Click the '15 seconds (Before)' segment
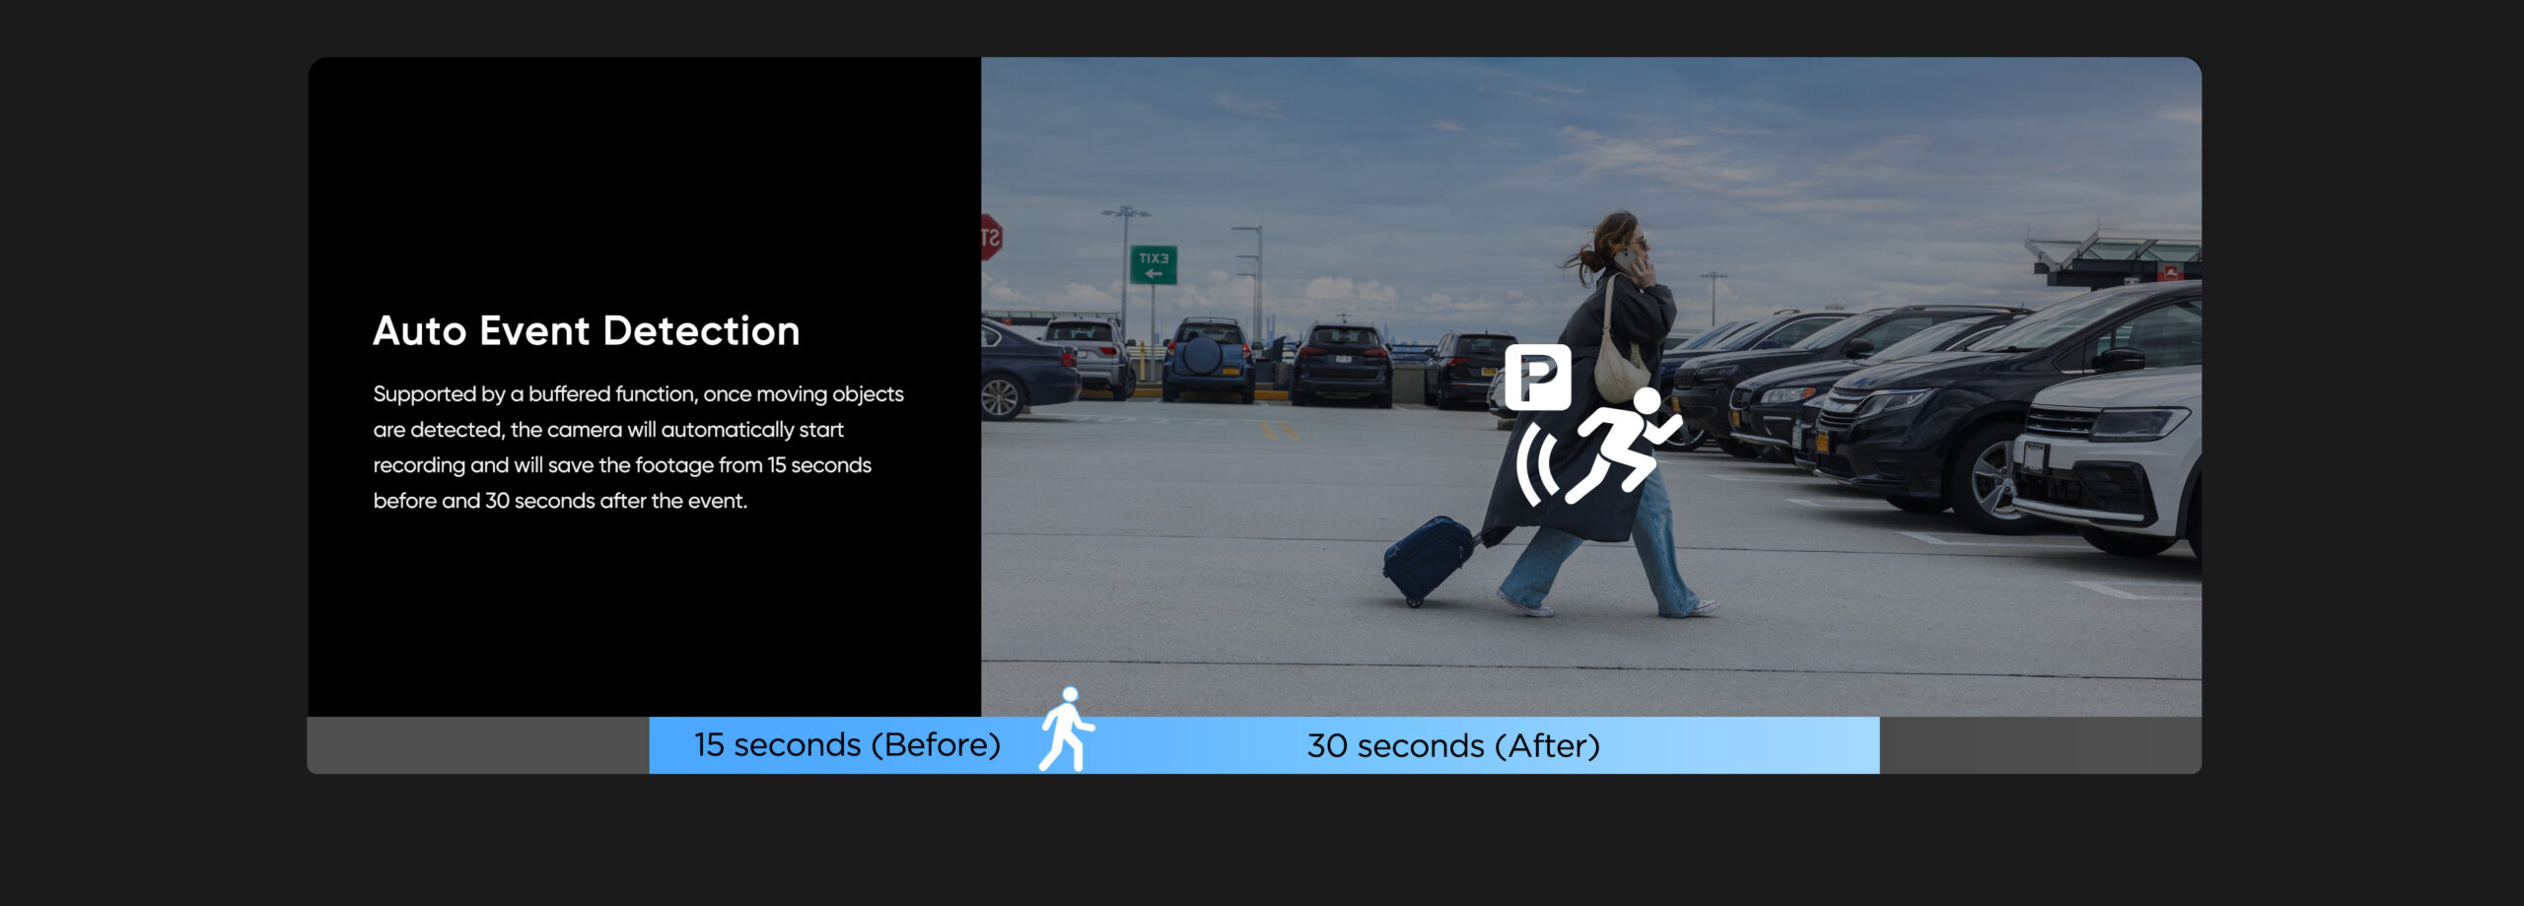Screen dimensions: 2524x906 (847, 745)
